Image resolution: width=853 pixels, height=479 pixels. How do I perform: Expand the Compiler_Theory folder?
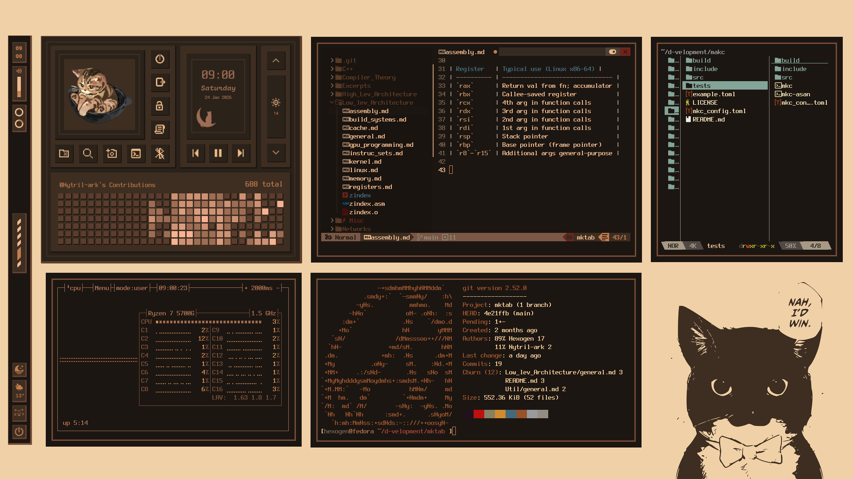363,77
